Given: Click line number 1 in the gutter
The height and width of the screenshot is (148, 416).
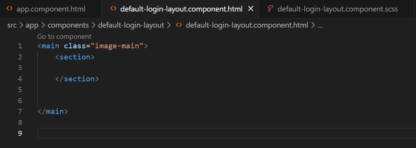Looking at the screenshot, I should click(x=20, y=46).
